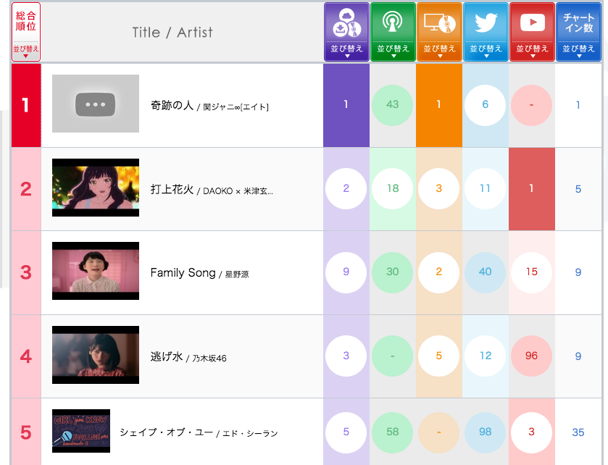608x465 pixels.
Task: Open the 打上花火 video thumbnail
Action: click(96, 188)
